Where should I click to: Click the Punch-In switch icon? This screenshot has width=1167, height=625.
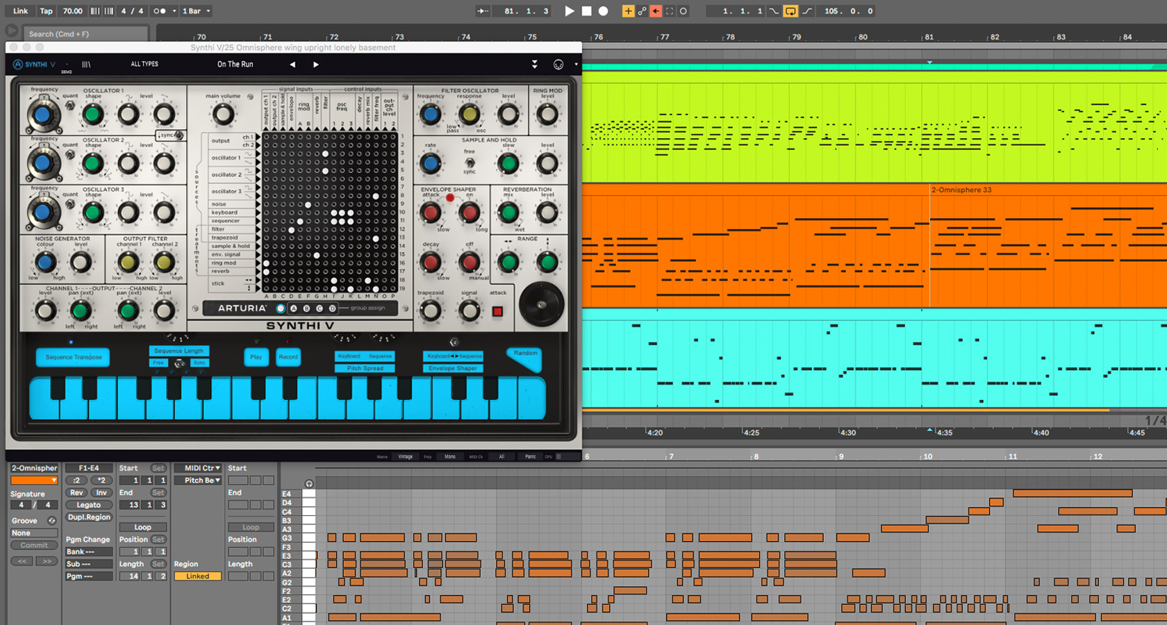click(x=774, y=11)
